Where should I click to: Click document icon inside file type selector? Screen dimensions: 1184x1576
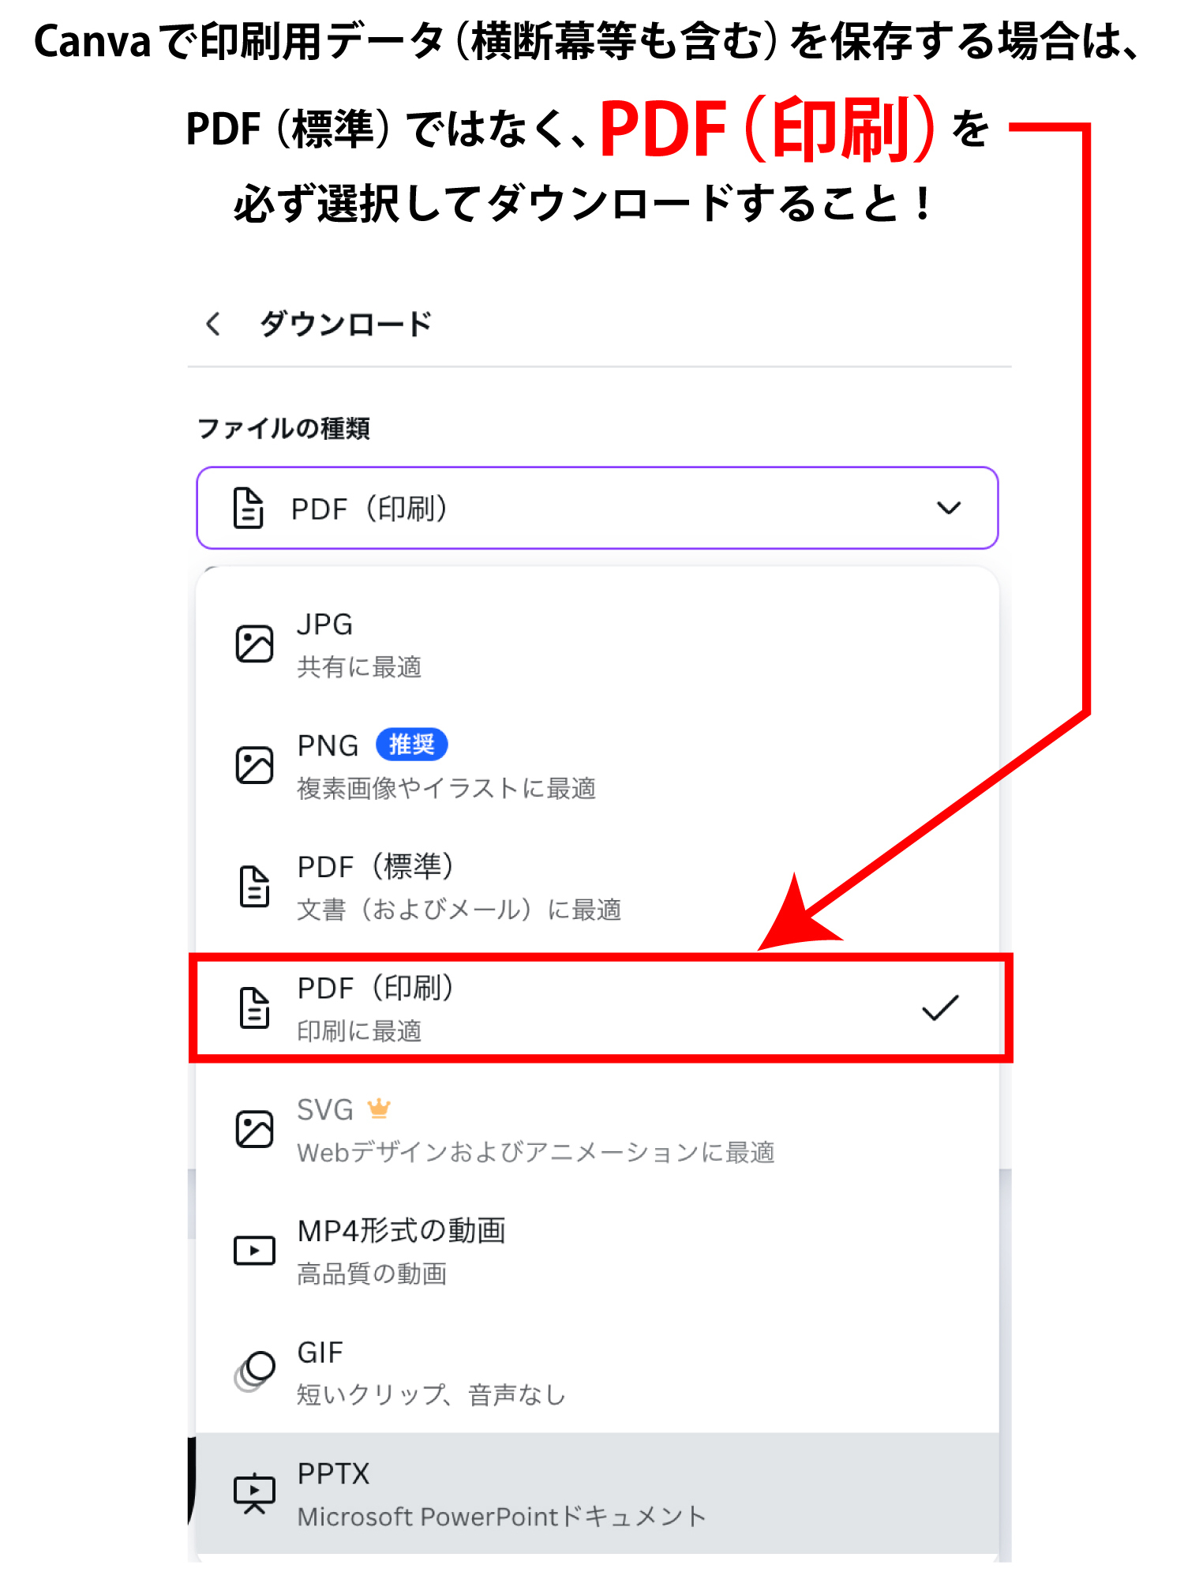click(248, 508)
